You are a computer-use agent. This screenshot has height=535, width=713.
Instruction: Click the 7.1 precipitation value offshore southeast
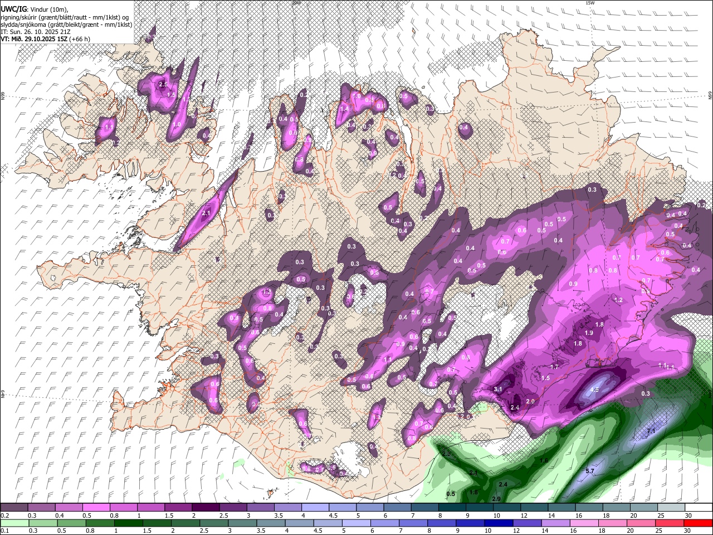click(x=651, y=431)
